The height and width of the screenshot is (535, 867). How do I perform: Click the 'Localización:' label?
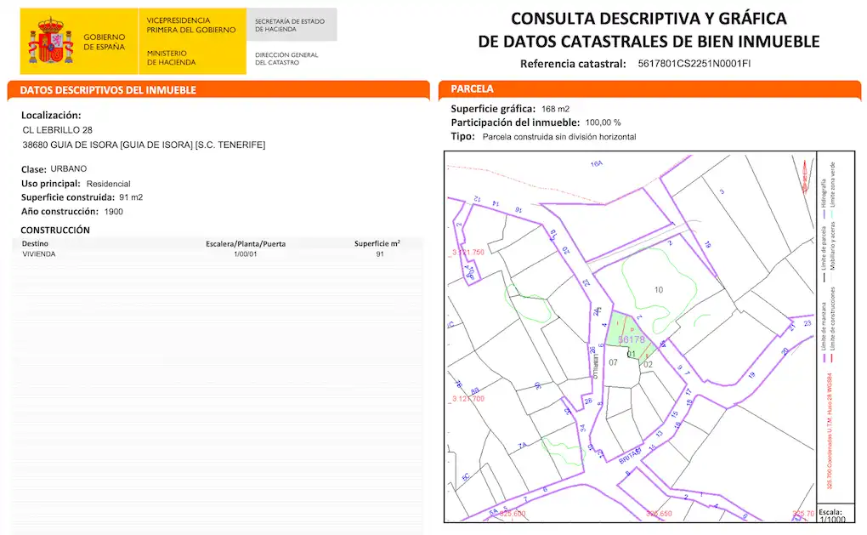[51, 115]
